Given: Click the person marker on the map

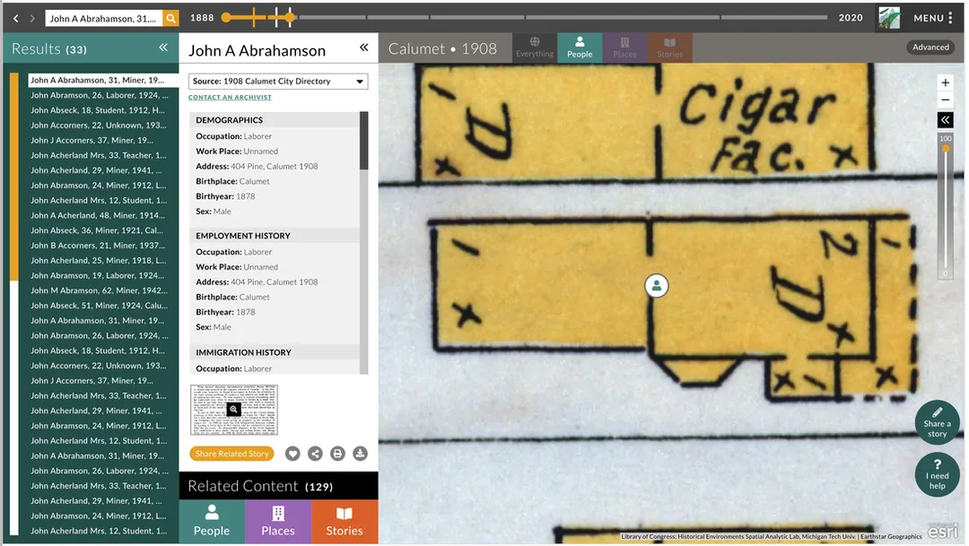Looking at the screenshot, I should pyautogui.click(x=656, y=285).
